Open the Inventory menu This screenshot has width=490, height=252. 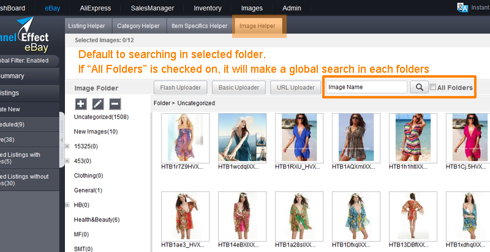208,8
